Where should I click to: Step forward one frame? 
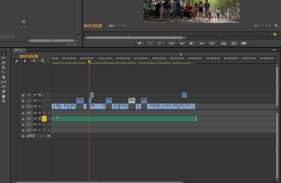202,44
